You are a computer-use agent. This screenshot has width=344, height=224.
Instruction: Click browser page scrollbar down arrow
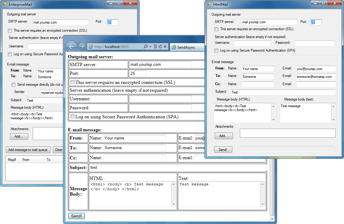coord(272,219)
